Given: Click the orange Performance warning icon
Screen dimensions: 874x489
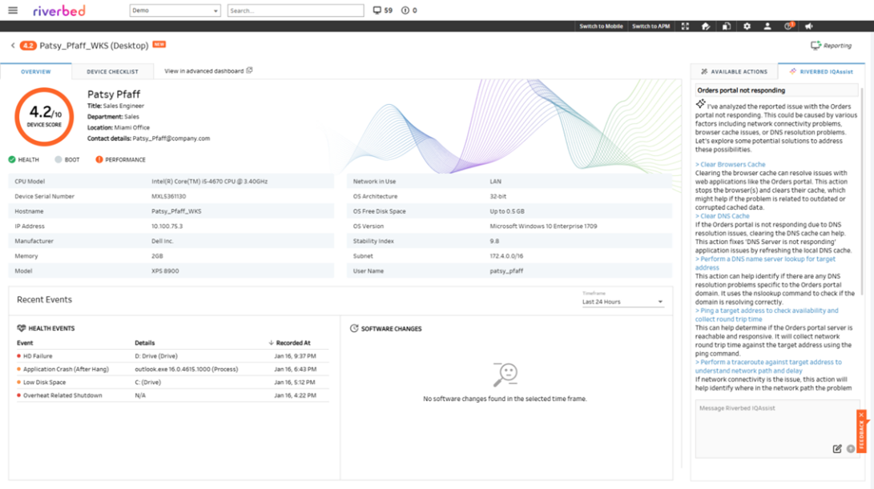Looking at the screenshot, I should pyautogui.click(x=99, y=159).
